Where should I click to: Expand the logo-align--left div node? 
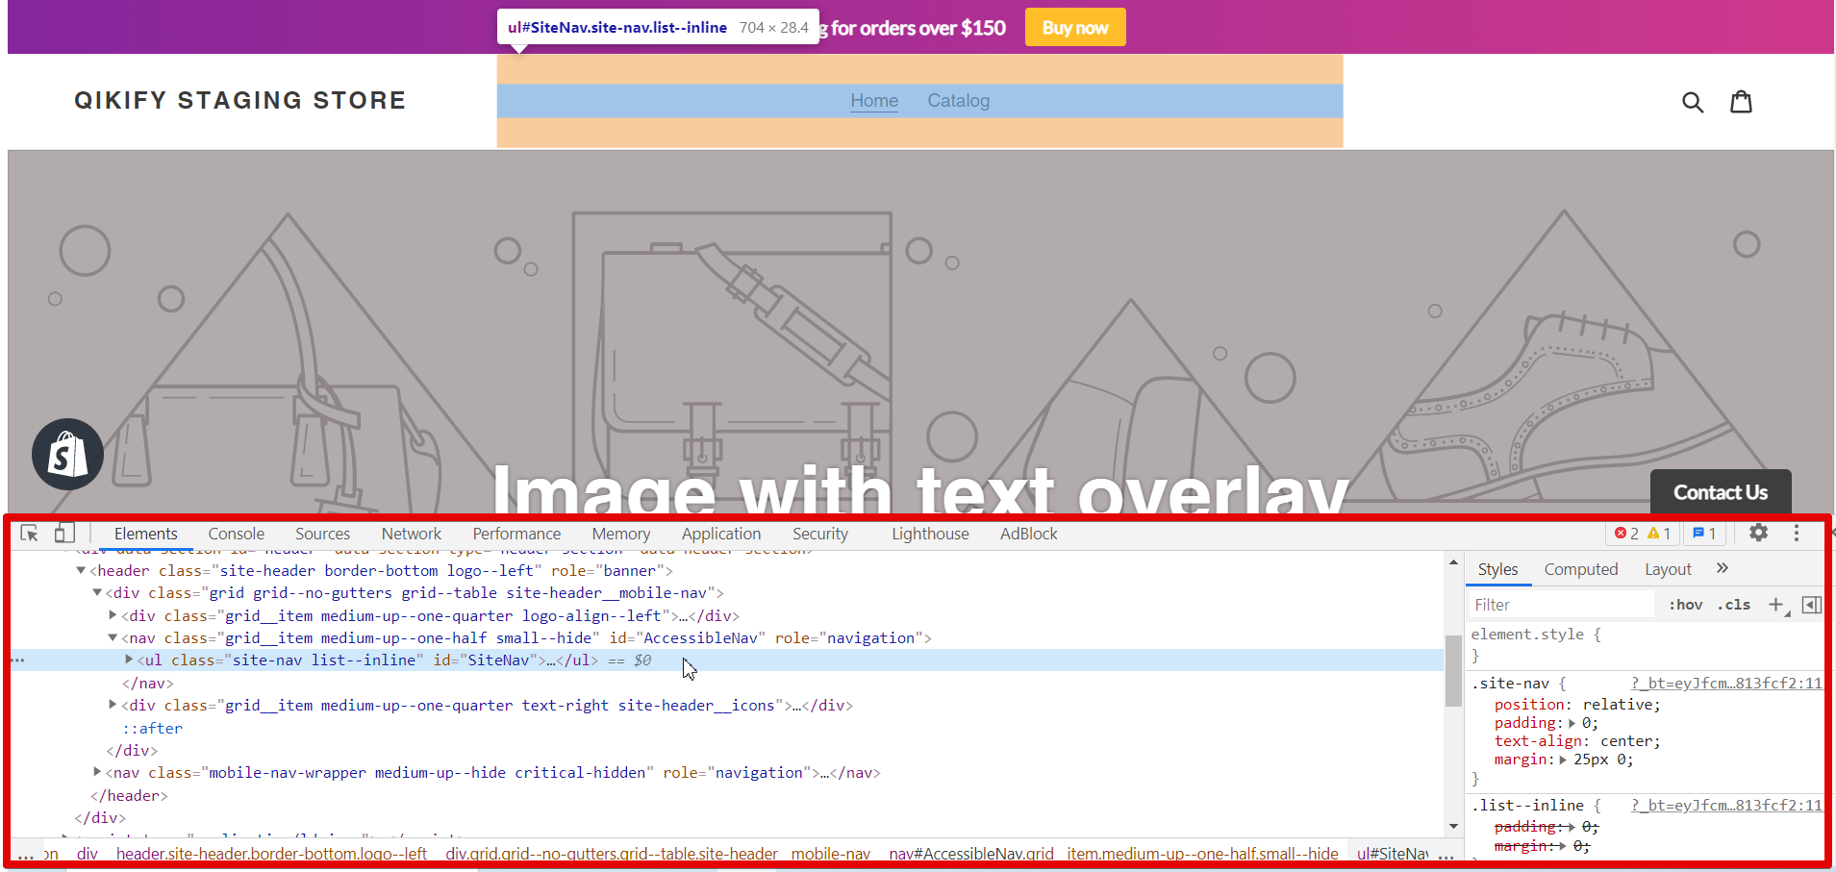(113, 615)
